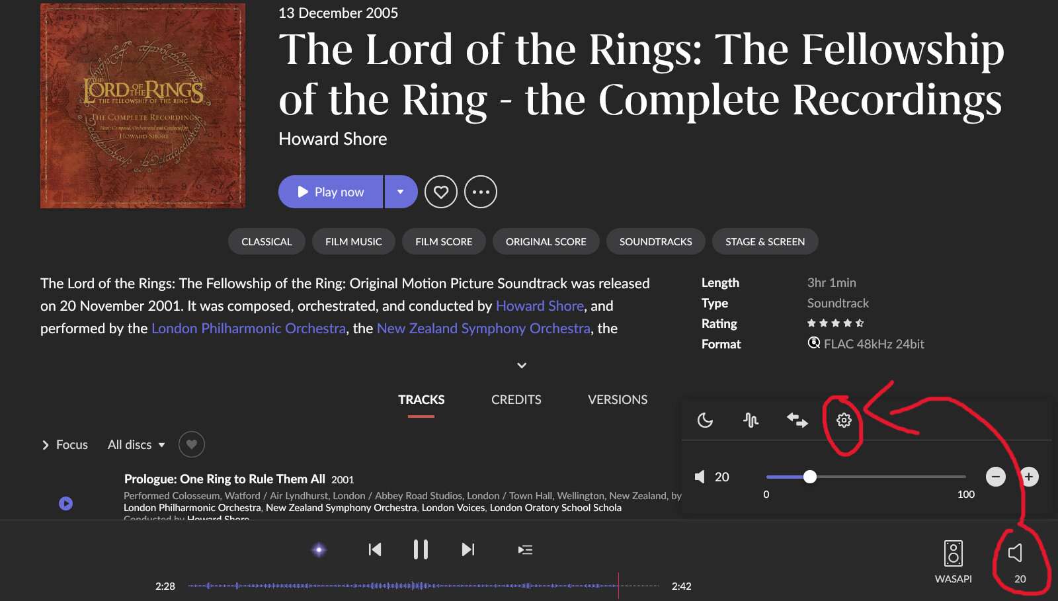Enable the sleep timer moon icon
Image resolution: width=1058 pixels, height=601 pixels.
[705, 420]
